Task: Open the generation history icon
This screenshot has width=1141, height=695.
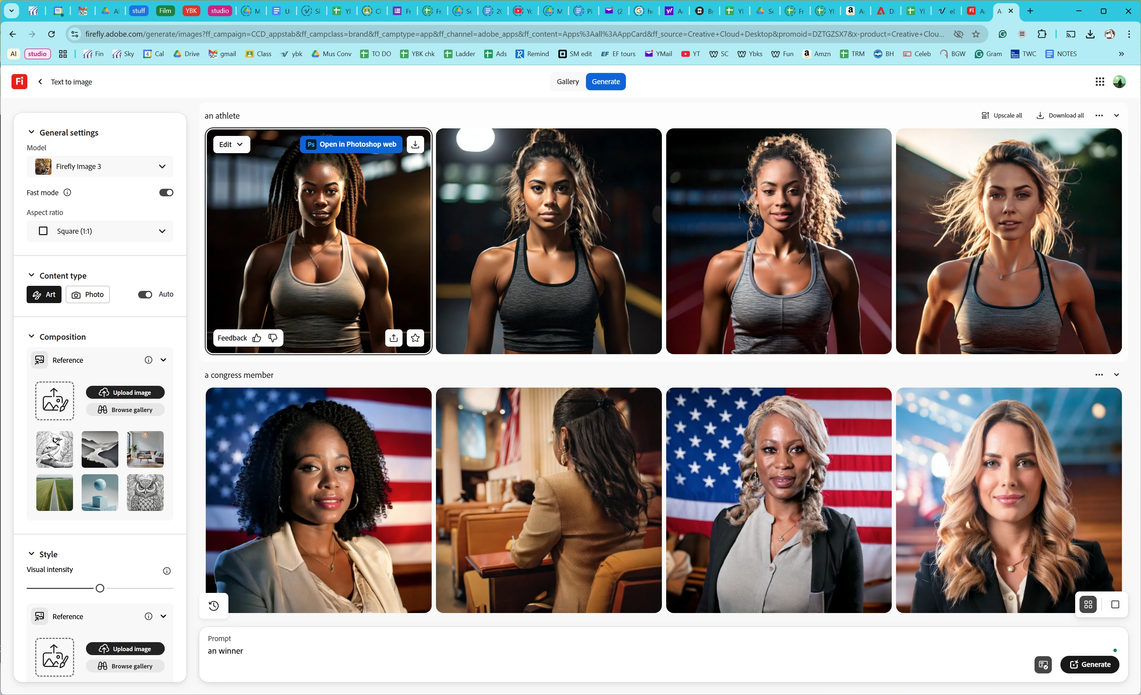Action: (x=214, y=605)
